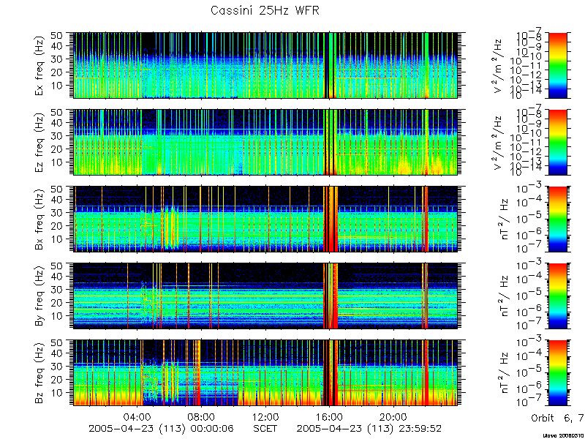Click the Bz spectrogram panel
The width and height of the screenshot is (585, 439).
[x=265, y=372]
